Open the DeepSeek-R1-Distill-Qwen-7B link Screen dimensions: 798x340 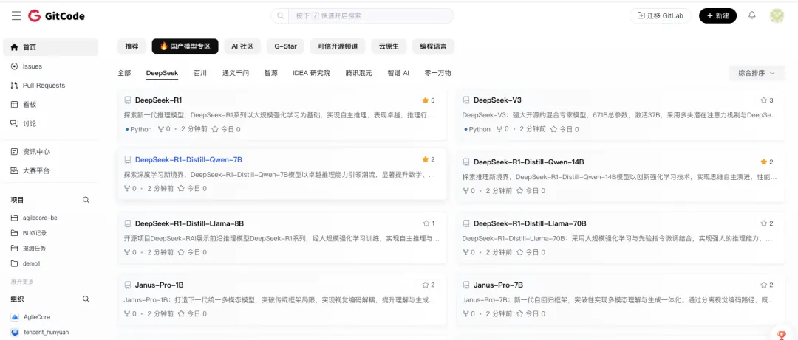(188, 159)
